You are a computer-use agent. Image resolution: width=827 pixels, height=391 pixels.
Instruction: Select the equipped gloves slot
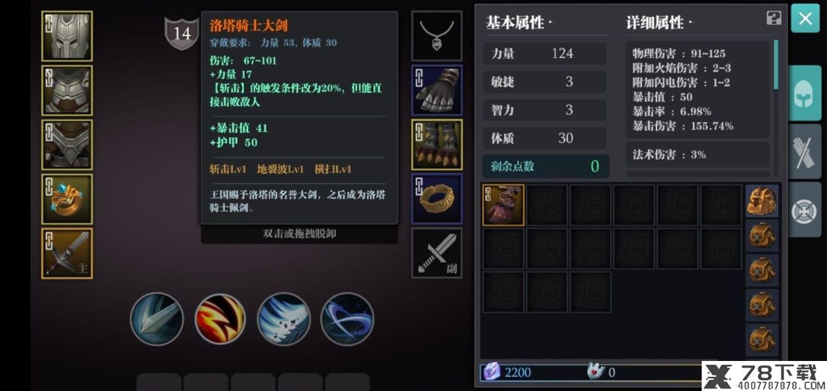tap(437, 90)
